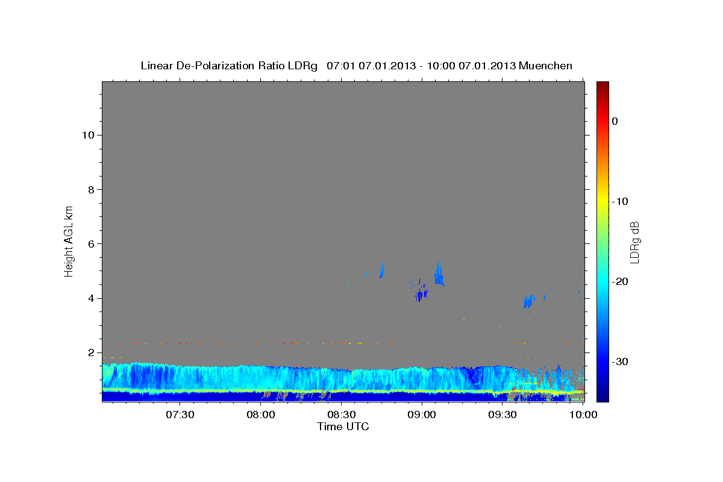Click the 'Height AGL km' axis label
The height and width of the screenshot is (482, 723).
click(69, 240)
